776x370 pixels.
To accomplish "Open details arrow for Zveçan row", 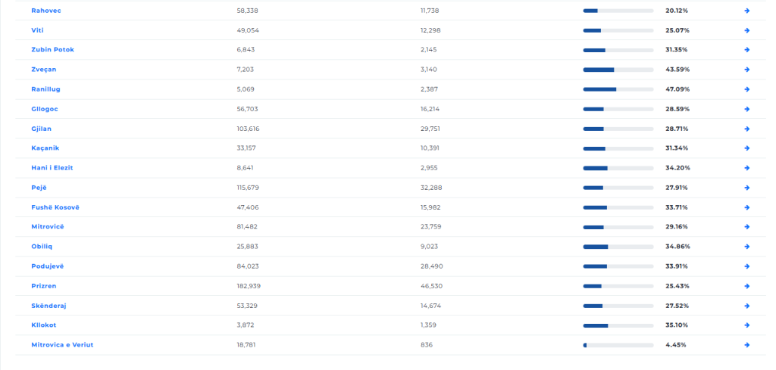I will point(746,70).
